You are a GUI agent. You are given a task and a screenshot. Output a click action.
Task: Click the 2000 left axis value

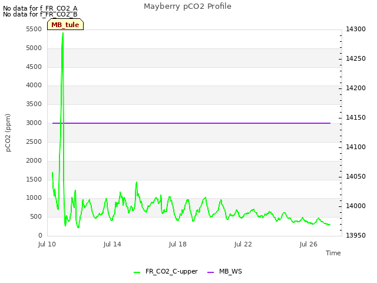[x=34, y=160]
